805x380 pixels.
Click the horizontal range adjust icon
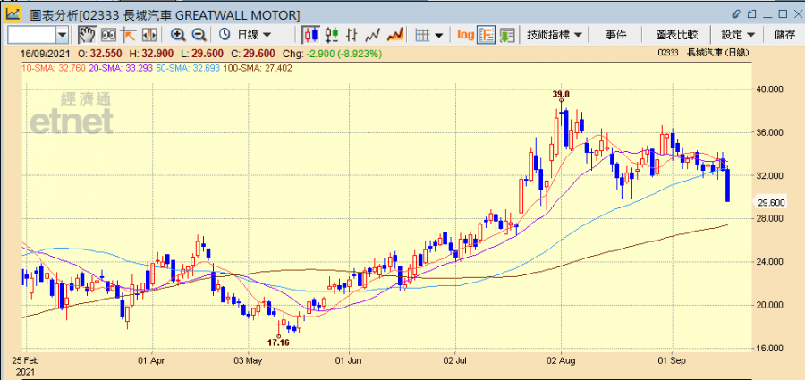(x=148, y=34)
